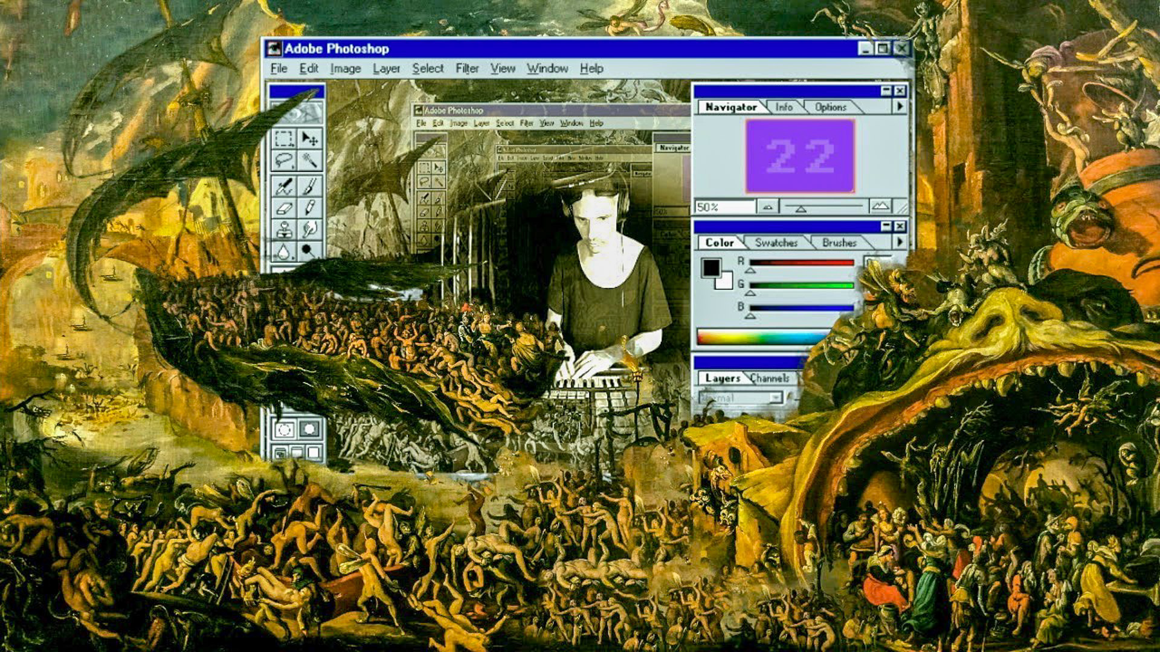Collapse the Color palette
1160x652 pixels.
click(886, 226)
